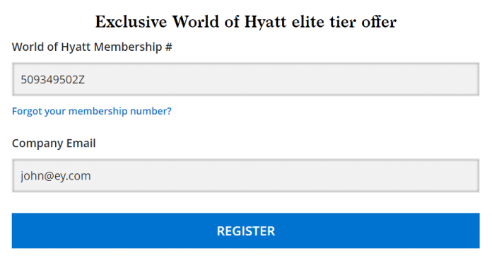Place cursor in the 509349502Z text
492x258 pixels.
53,80
